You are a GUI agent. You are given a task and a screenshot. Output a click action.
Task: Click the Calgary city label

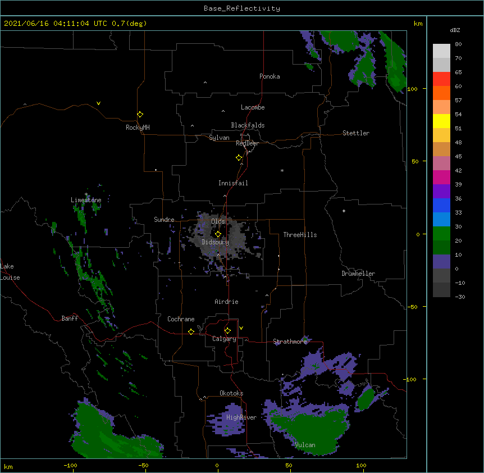[x=224, y=339]
